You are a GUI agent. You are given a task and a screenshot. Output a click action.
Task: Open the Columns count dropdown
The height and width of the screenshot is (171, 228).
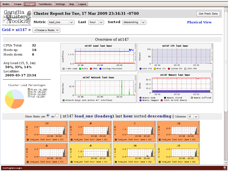pyautogui.click(x=193, y=117)
